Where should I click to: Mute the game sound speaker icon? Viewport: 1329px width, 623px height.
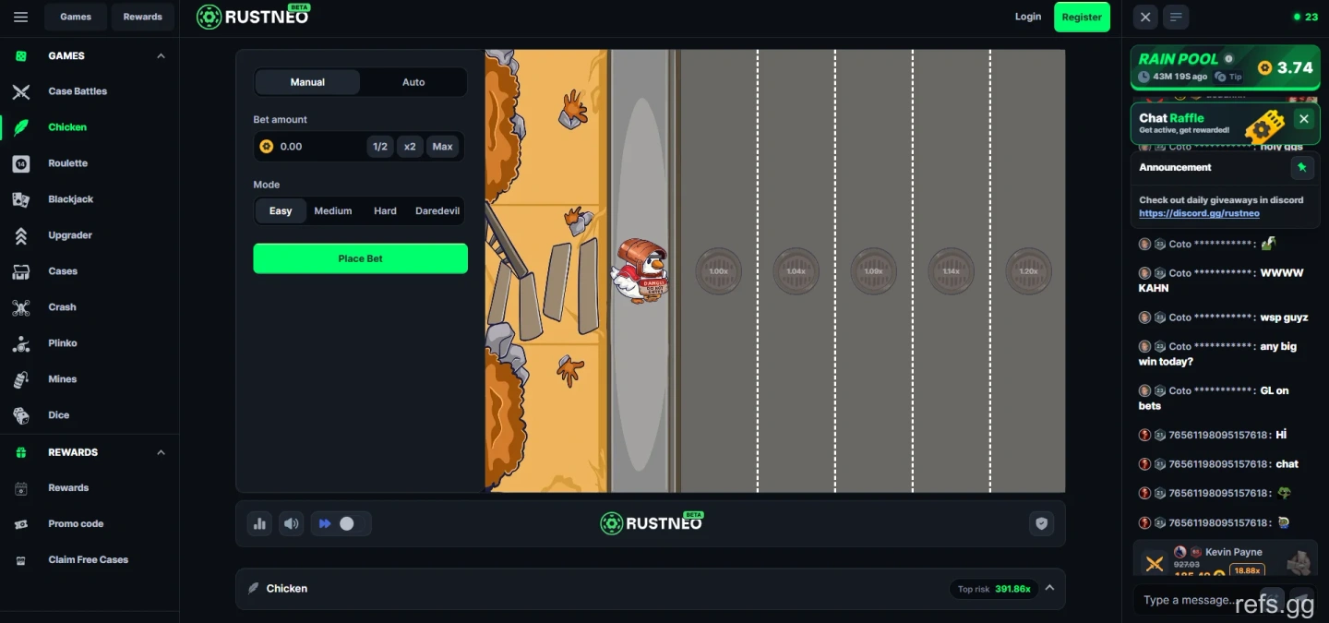pos(292,523)
